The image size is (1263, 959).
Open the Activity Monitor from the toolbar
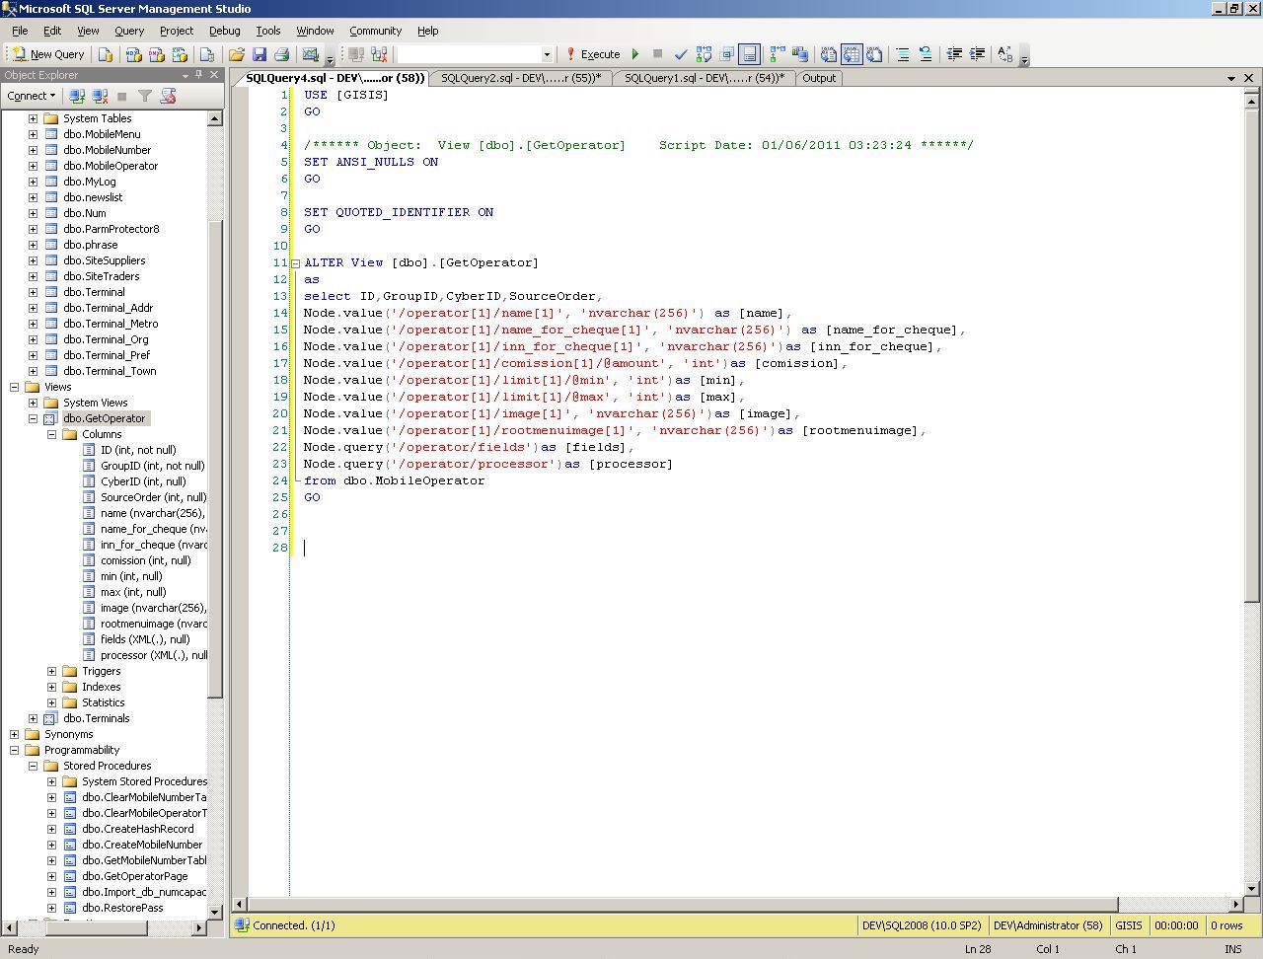tap(311, 54)
